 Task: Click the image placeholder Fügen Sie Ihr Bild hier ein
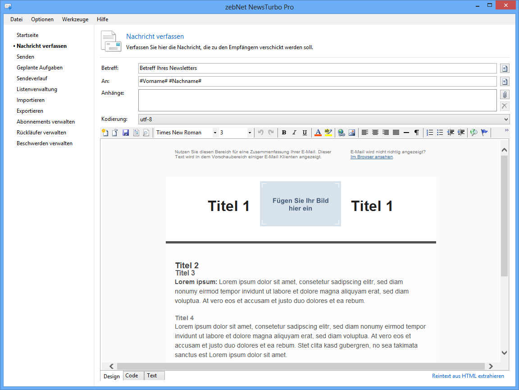(x=300, y=204)
